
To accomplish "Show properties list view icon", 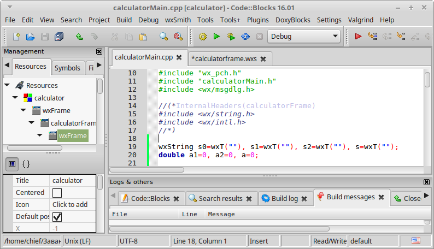I will coord(12,164).
